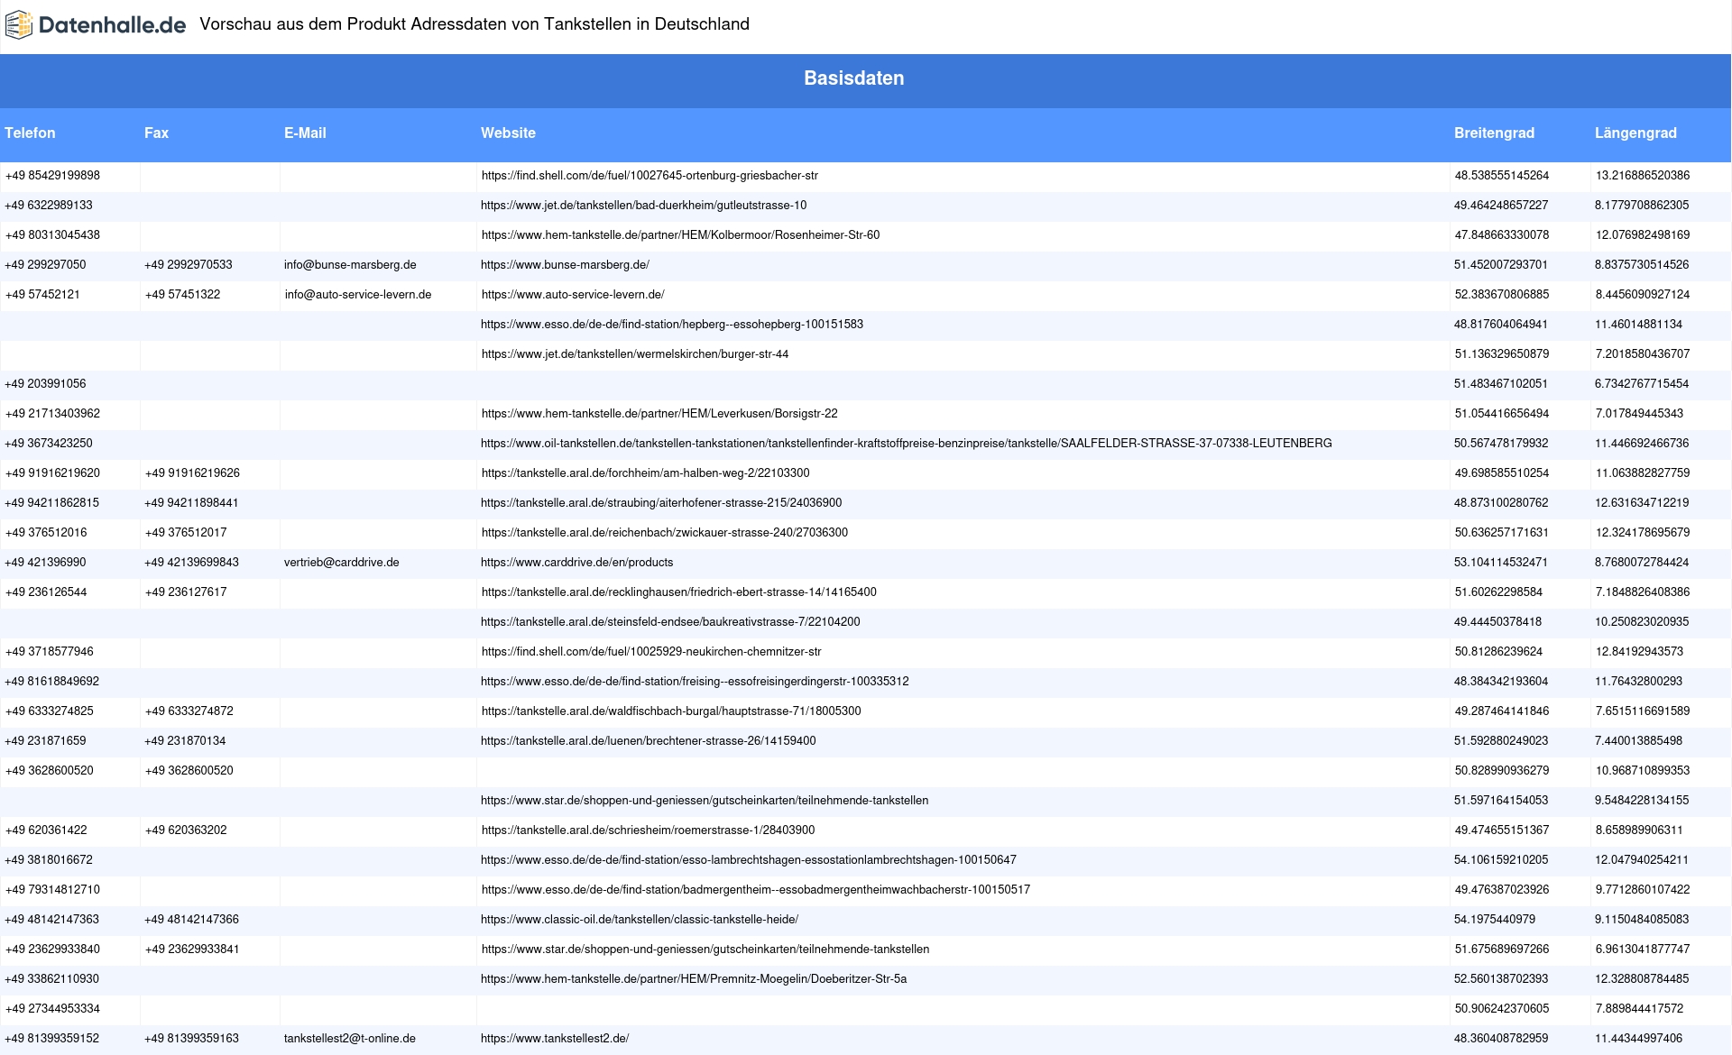Click longitude value 10.250823020935
The height and width of the screenshot is (1055, 1732).
point(1642,622)
